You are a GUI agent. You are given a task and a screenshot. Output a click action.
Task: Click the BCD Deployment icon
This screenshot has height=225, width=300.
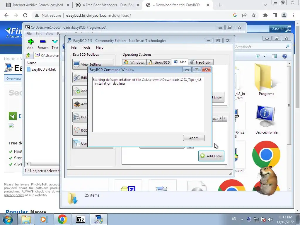77,130
